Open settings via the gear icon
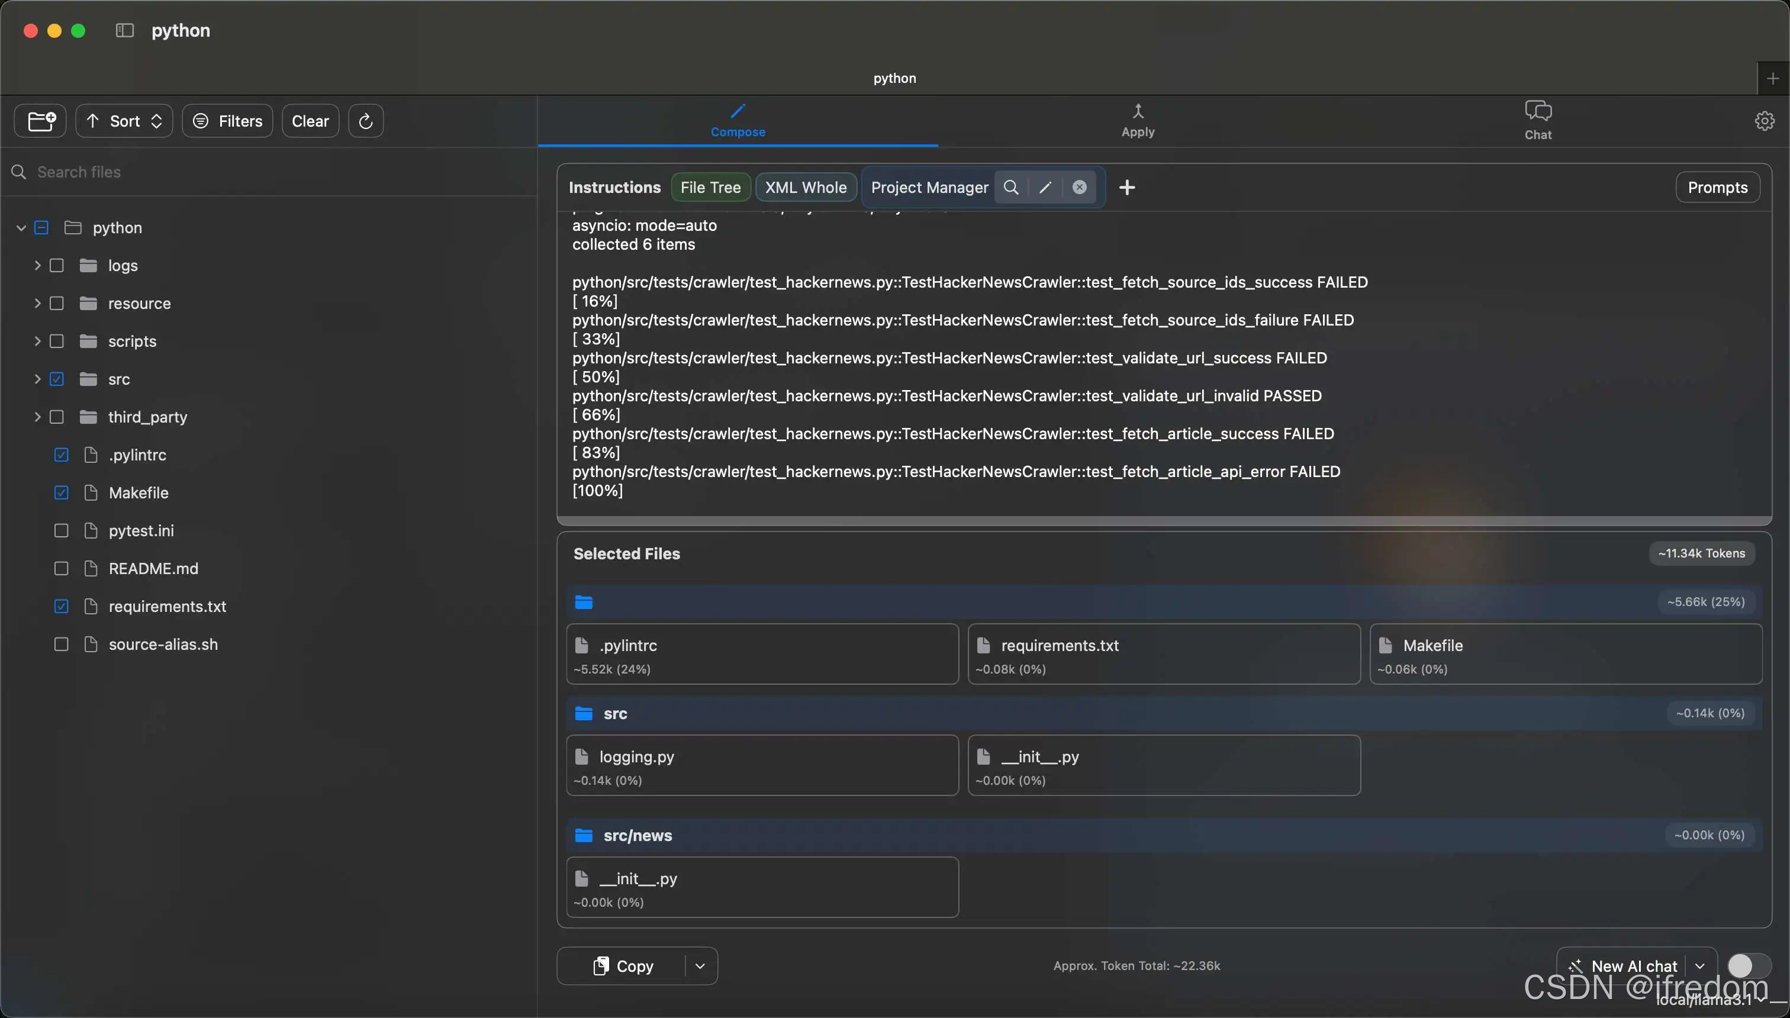Viewport: 1790px width, 1018px height. point(1764,121)
